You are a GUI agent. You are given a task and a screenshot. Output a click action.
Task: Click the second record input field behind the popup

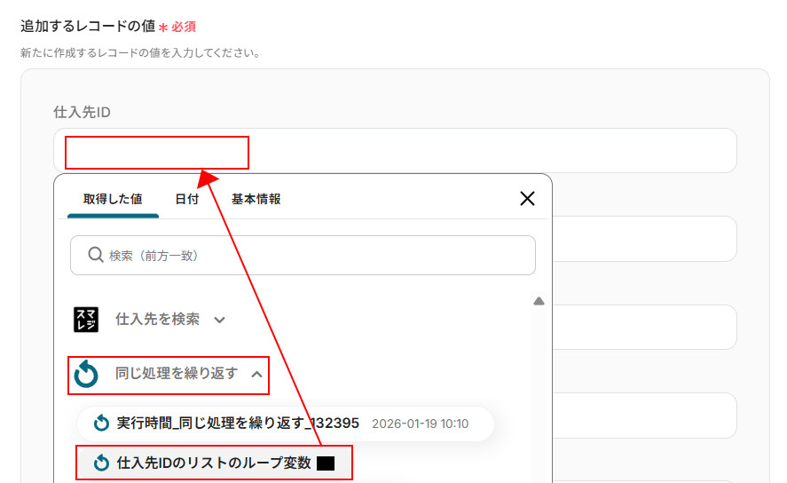click(644, 239)
